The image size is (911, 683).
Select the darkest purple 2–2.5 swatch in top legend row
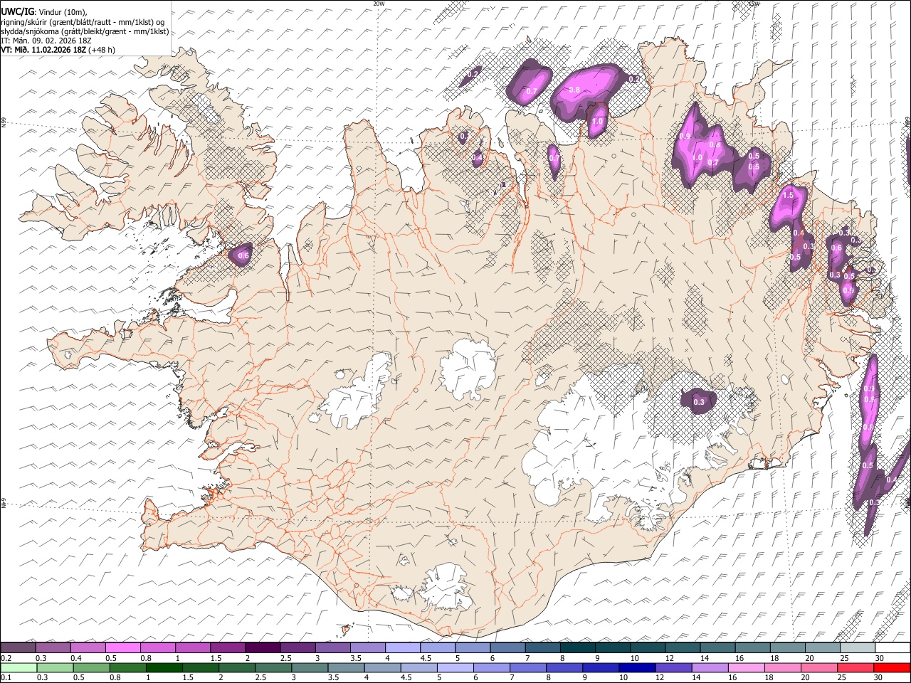tap(263, 647)
